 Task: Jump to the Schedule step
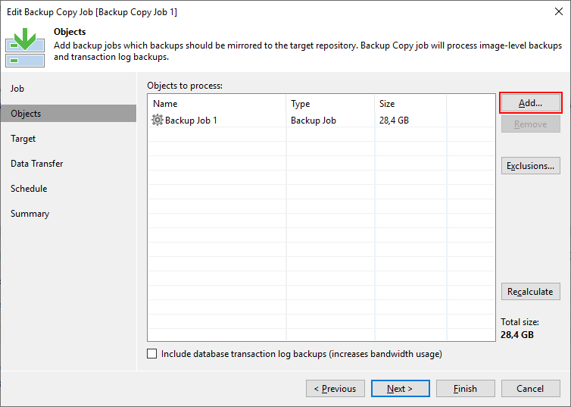click(x=29, y=189)
